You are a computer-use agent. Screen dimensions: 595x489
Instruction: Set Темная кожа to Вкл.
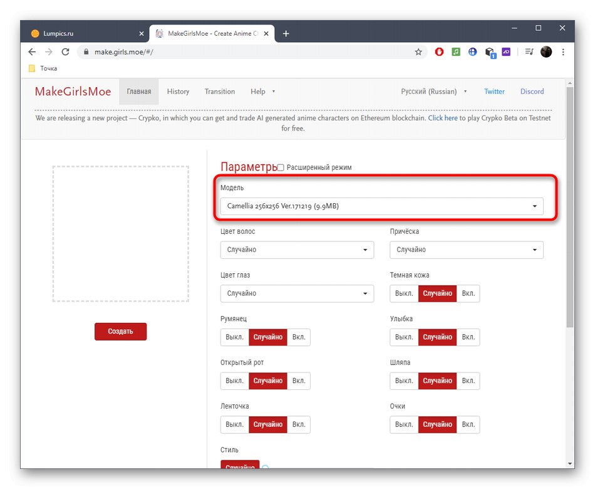click(x=468, y=293)
